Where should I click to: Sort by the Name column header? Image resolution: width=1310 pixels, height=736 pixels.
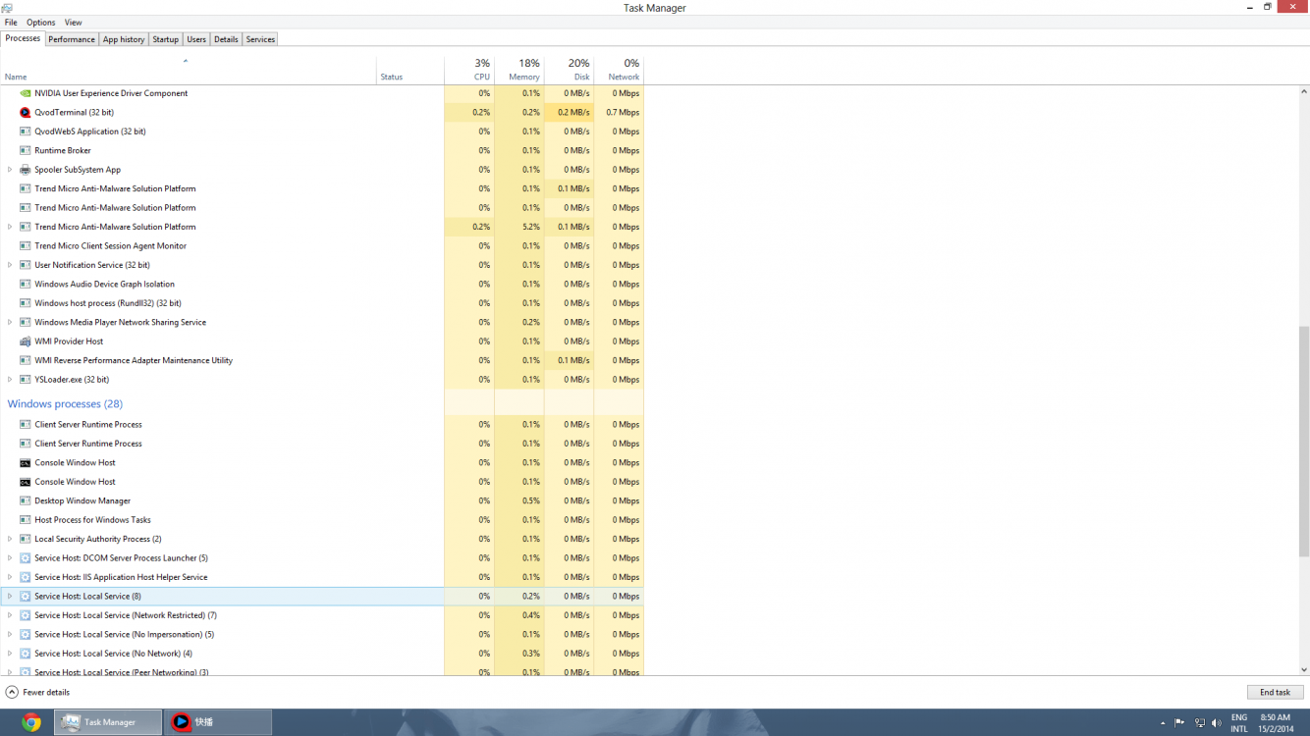tap(189, 69)
